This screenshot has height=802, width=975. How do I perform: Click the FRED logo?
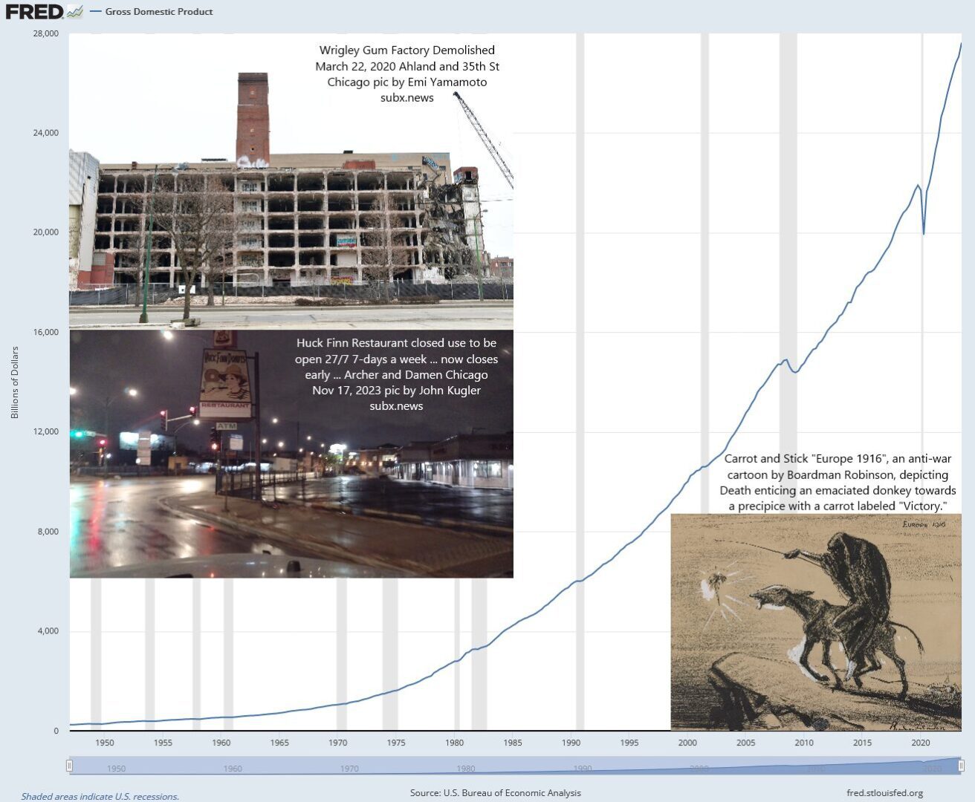(x=34, y=11)
